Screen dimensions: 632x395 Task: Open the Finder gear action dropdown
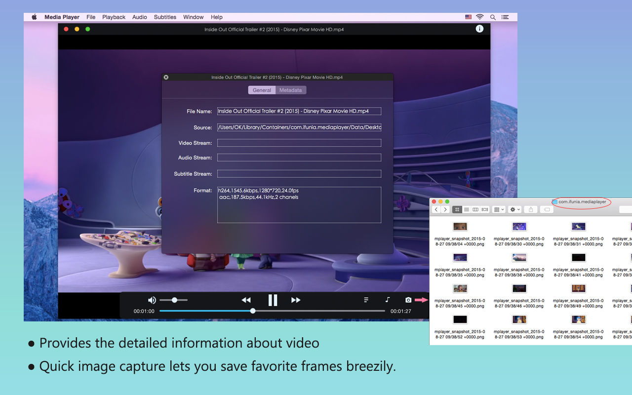point(515,209)
